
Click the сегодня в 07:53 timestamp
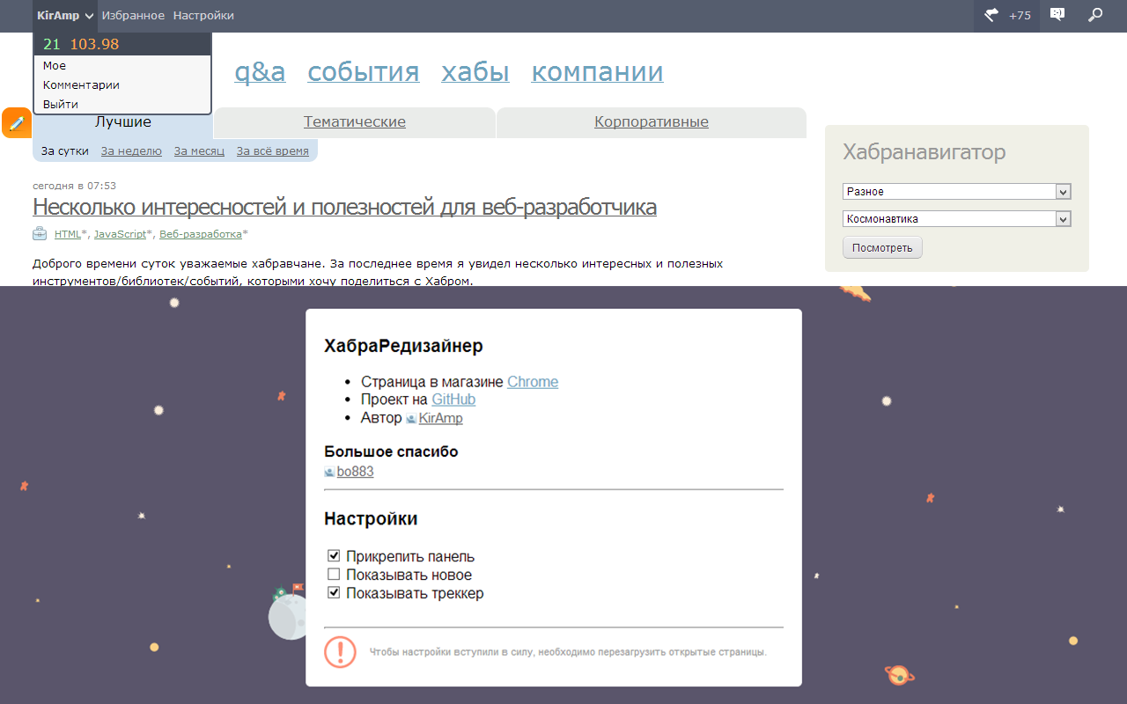[74, 186]
